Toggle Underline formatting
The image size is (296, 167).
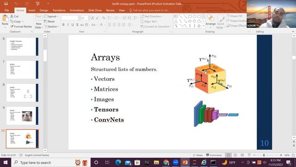coord(73,25)
